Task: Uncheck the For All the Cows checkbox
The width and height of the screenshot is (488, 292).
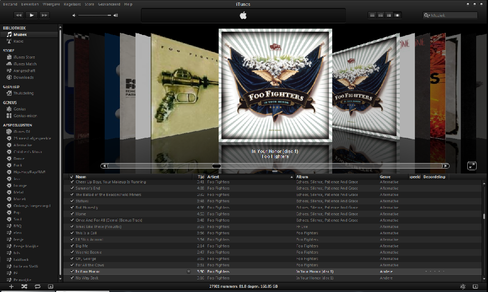Action: tap(72, 265)
